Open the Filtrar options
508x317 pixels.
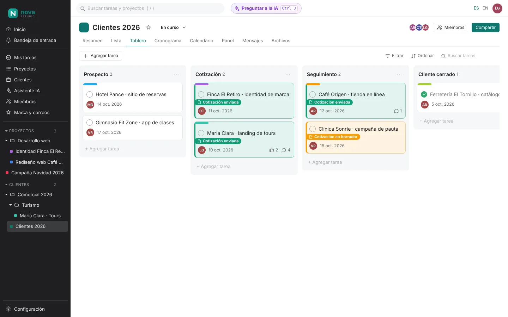pos(394,56)
